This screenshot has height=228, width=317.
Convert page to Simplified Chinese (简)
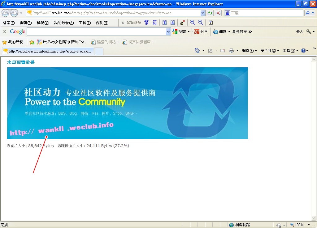click(155, 22)
